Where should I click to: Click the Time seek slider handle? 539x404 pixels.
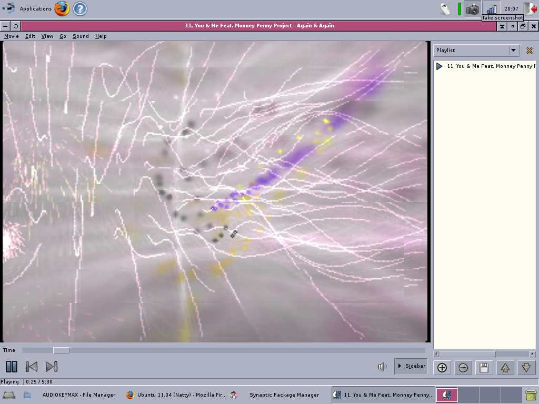tap(61, 350)
